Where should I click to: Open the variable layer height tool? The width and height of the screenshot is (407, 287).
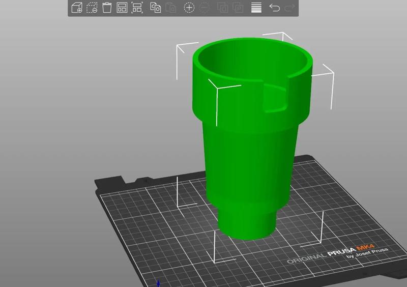[256, 8]
